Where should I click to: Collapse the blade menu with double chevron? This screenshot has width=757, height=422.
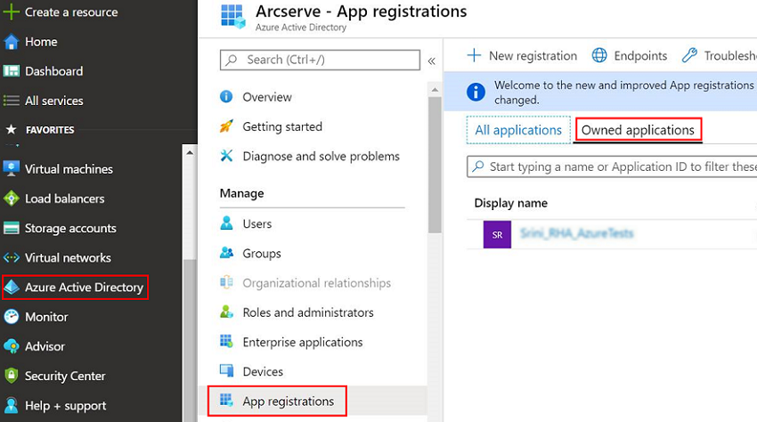click(x=432, y=61)
